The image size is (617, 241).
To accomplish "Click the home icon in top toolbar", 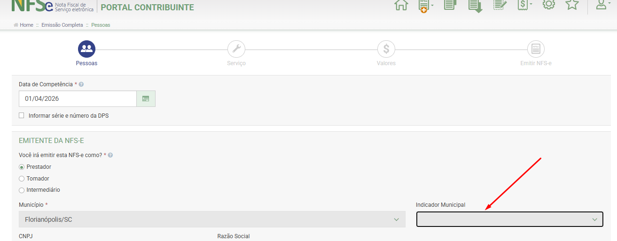I will click(x=401, y=5).
